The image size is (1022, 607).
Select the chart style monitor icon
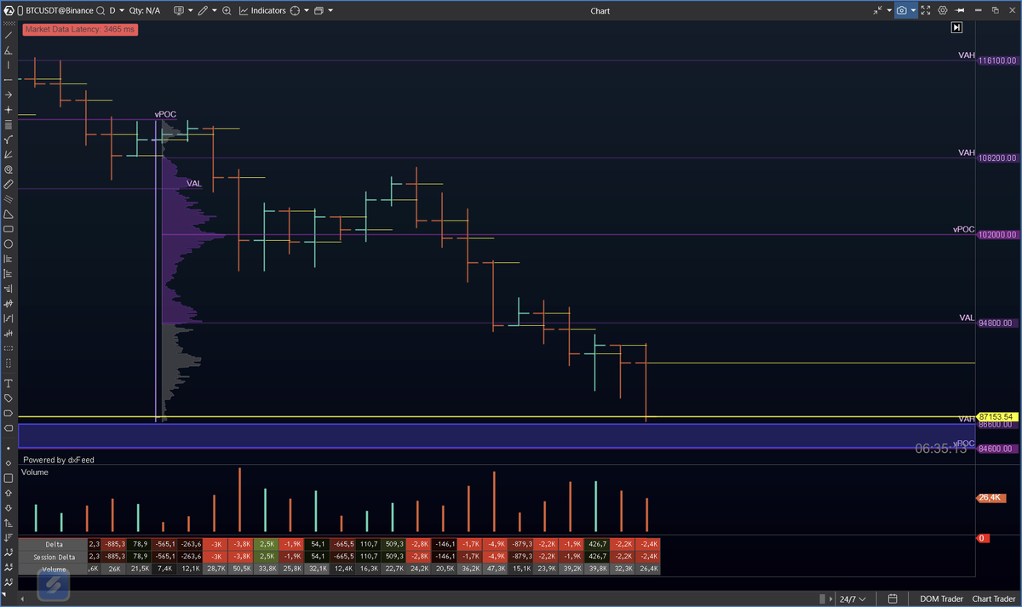click(x=178, y=11)
